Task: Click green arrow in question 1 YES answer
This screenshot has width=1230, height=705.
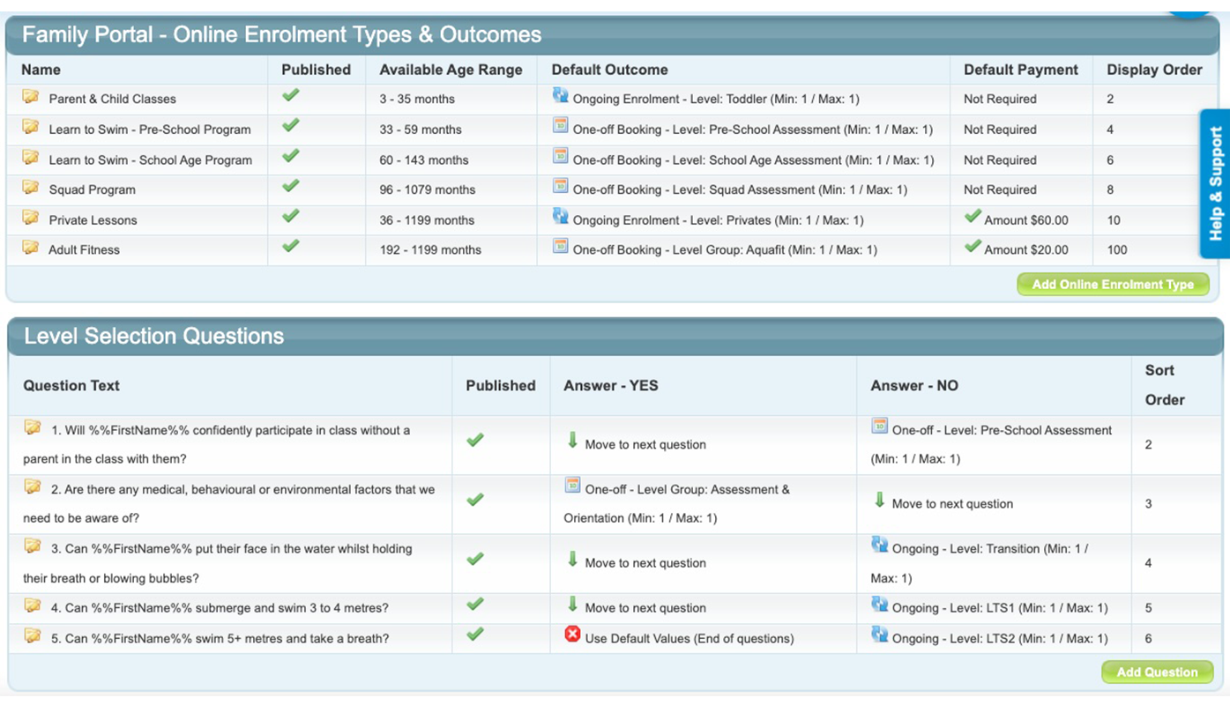Action: pos(572,441)
